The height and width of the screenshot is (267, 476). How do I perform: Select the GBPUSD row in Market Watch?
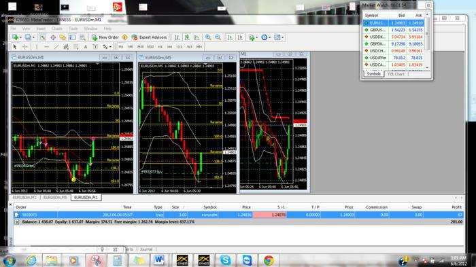coord(394,30)
